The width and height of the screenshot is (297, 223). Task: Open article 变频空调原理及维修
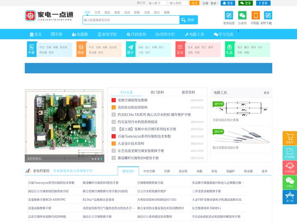[x=132, y=100]
